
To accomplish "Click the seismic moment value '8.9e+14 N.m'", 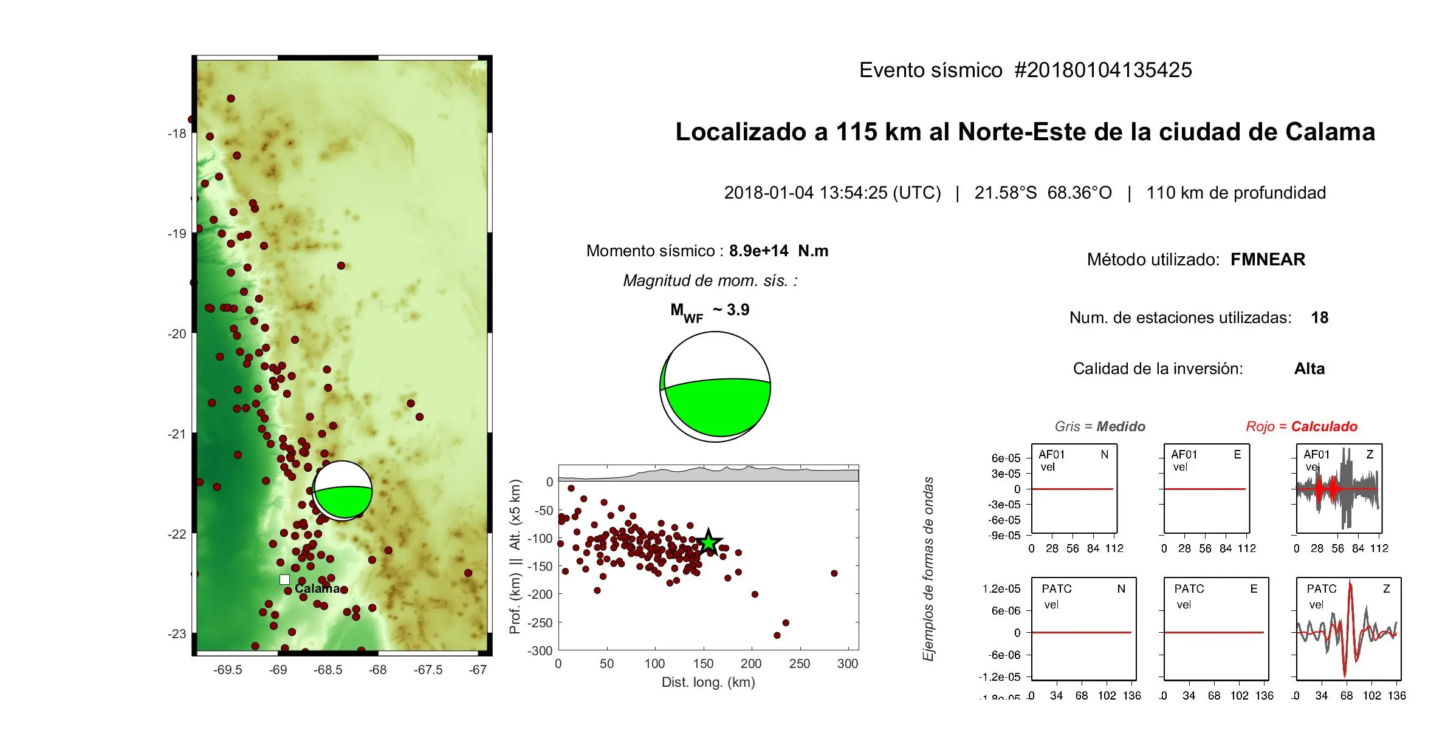I will (x=778, y=251).
